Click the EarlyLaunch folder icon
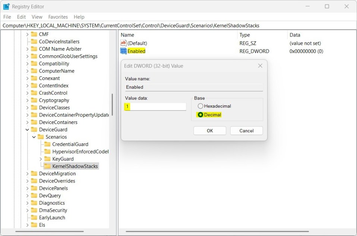The image size is (357, 236). pyautogui.click(x=34, y=217)
